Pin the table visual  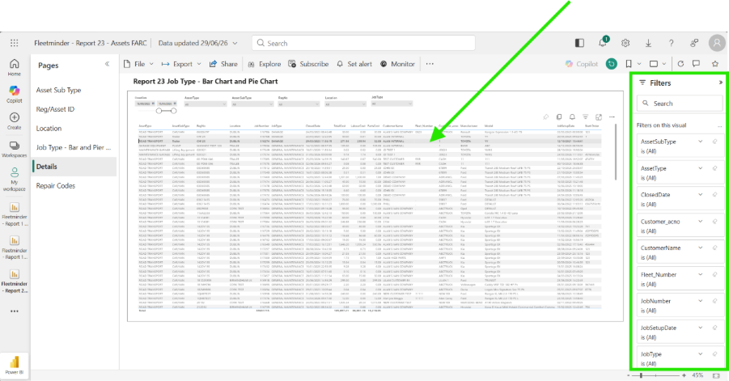pos(546,117)
